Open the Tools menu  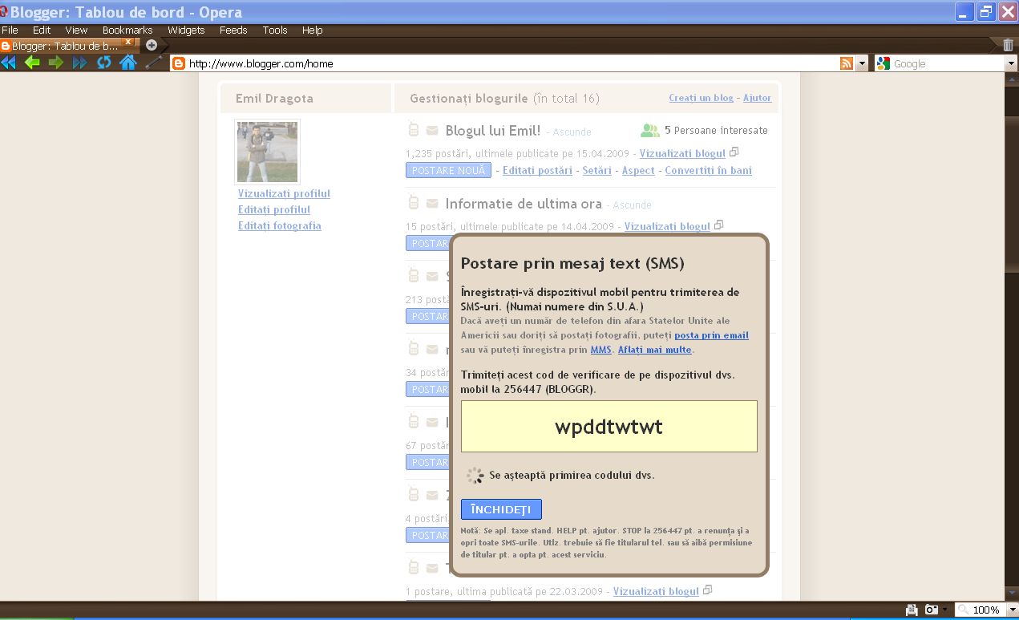tap(275, 30)
